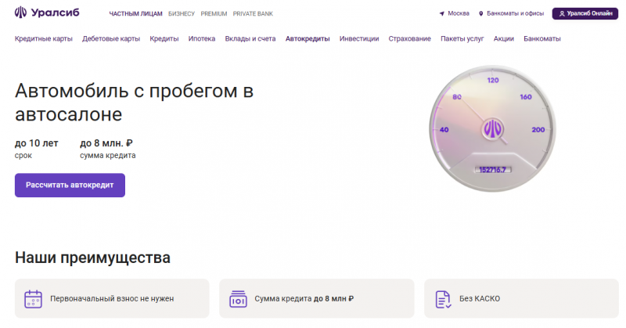The width and height of the screenshot is (626, 328).
Task: Click the user icon in Уралсиб Онлайн button
Action: [562, 13]
